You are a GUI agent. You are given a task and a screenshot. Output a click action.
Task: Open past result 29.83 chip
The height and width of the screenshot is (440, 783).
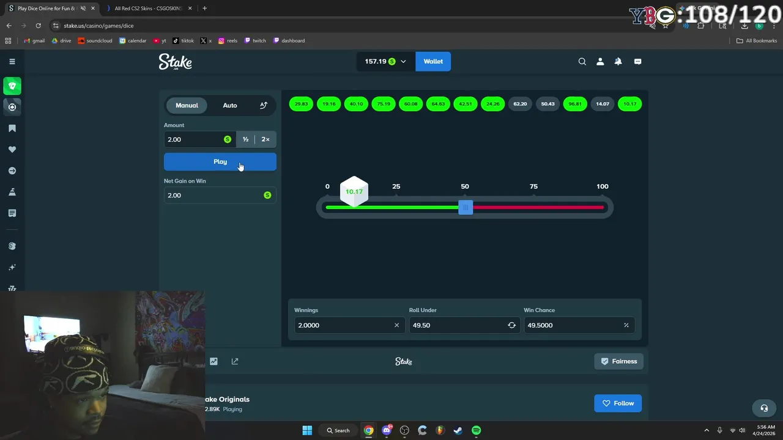[301, 104]
